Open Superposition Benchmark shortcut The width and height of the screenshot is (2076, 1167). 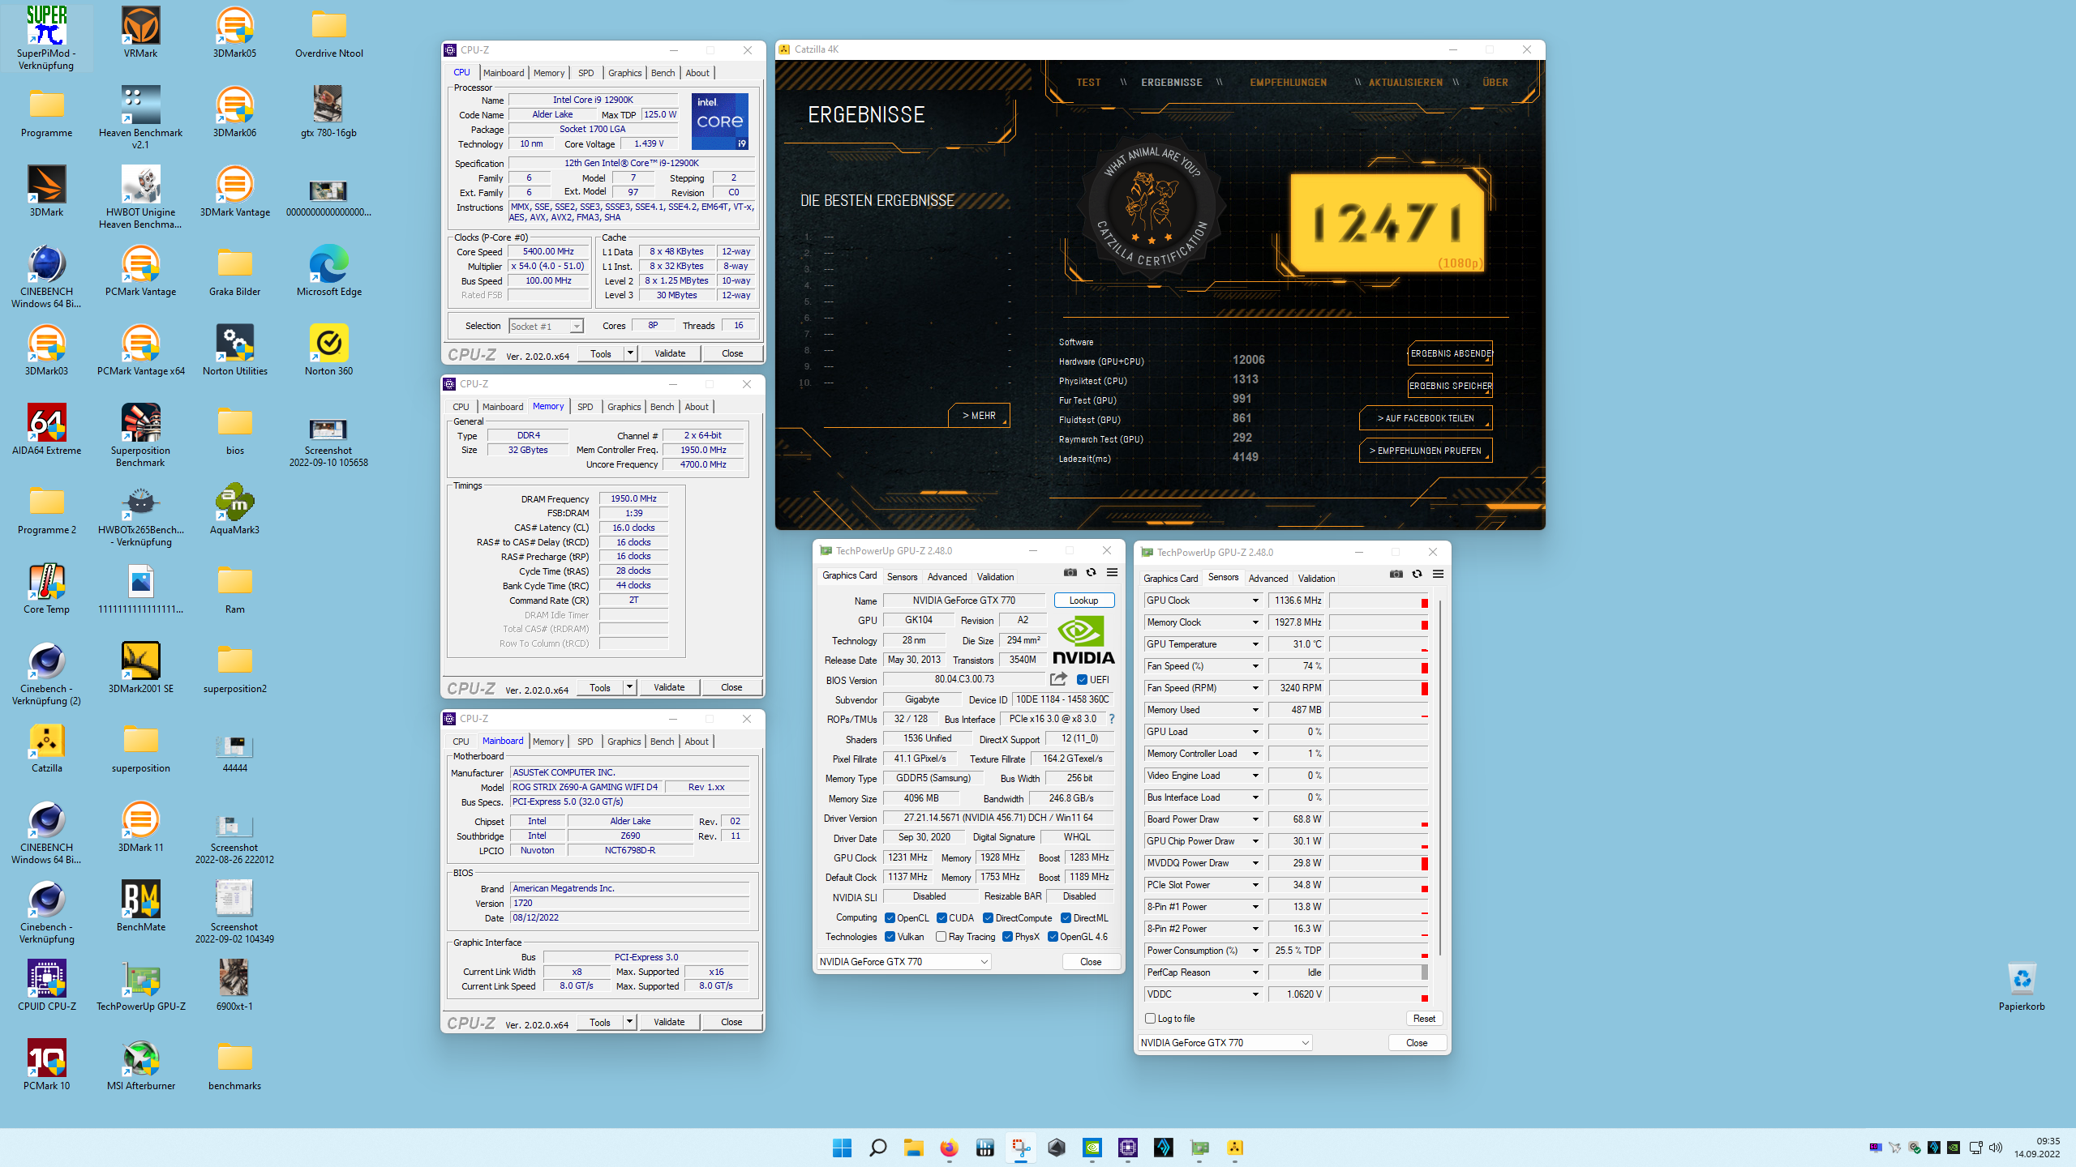(140, 435)
